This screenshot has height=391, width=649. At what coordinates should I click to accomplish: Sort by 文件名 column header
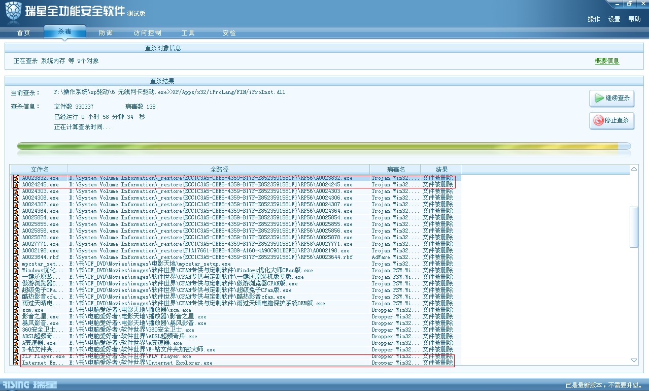[40, 169]
